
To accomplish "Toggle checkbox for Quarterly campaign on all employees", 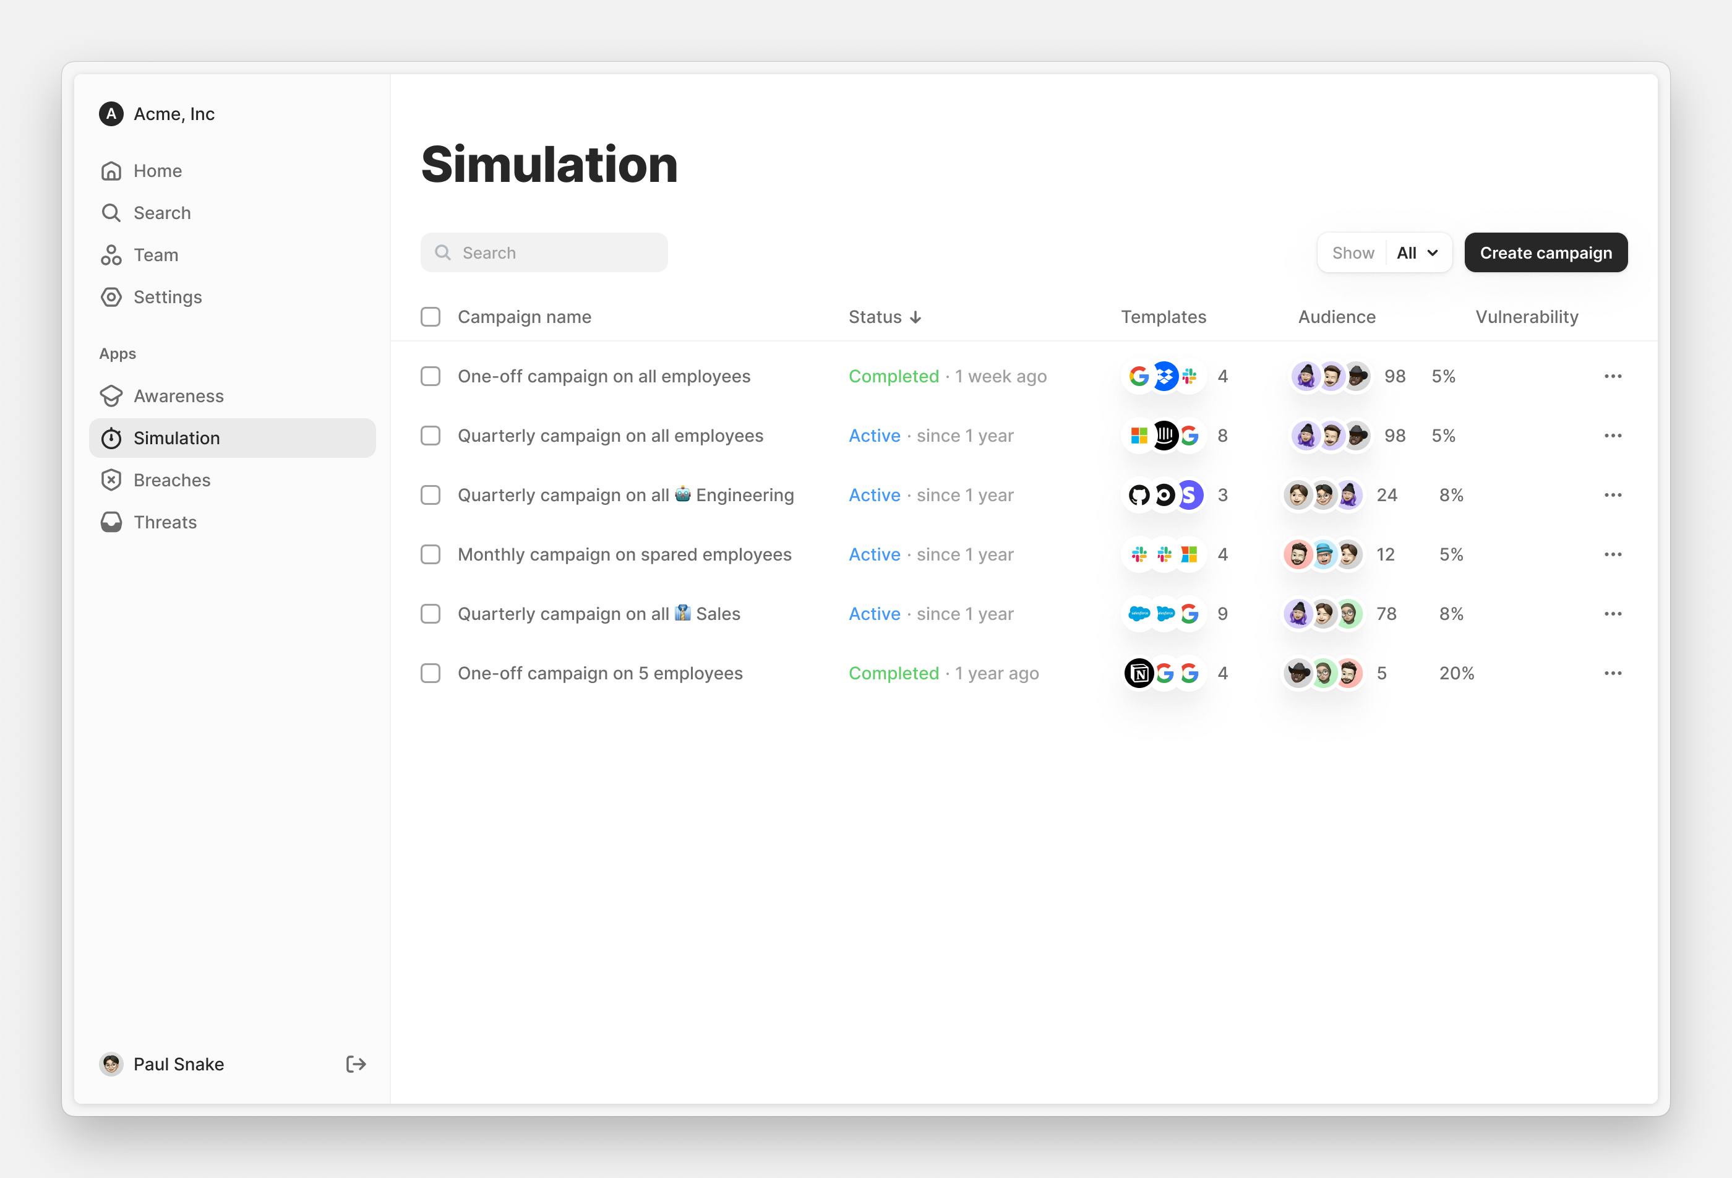I will point(430,435).
